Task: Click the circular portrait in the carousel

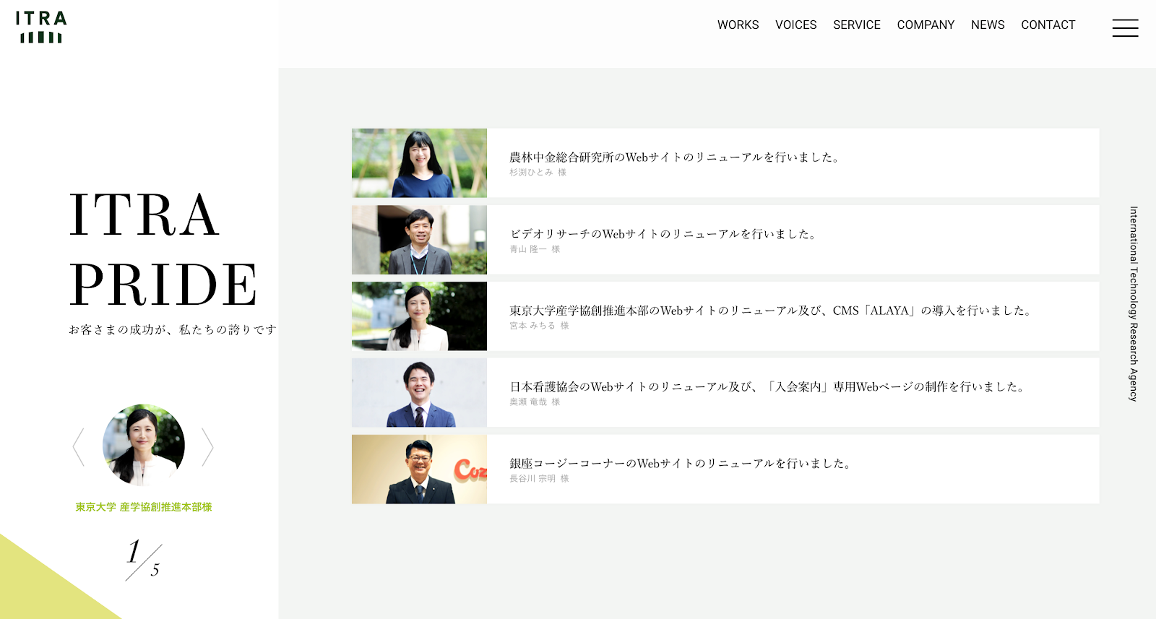Action: coord(143,445)
